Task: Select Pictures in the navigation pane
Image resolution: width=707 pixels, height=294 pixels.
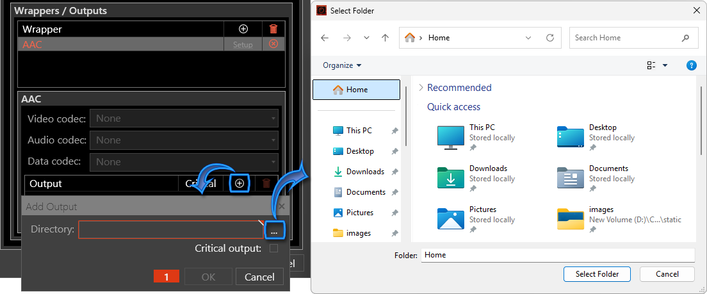Action: pyautogui.click(x=360, y=213)
